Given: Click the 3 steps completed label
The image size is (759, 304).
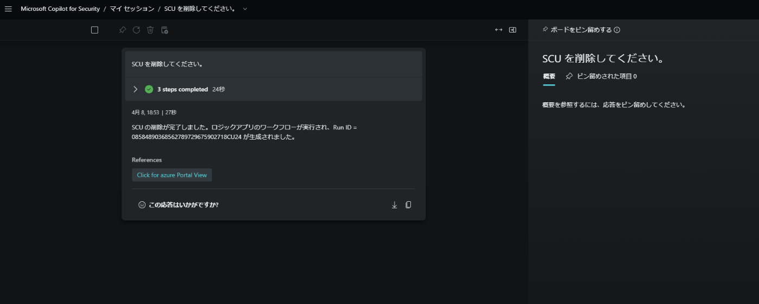Looking at the screenshot, I should pos(183,89).
